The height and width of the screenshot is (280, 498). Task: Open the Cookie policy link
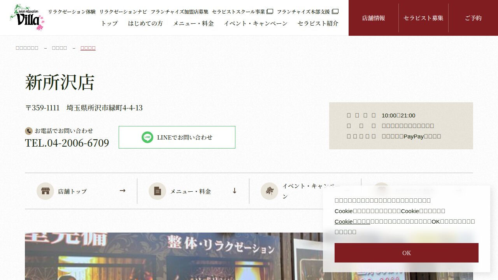tap(352, 221)
